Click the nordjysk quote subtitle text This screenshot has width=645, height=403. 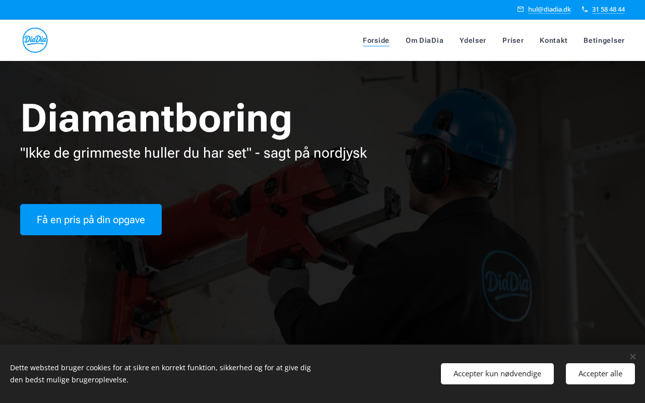pos(193,153)
